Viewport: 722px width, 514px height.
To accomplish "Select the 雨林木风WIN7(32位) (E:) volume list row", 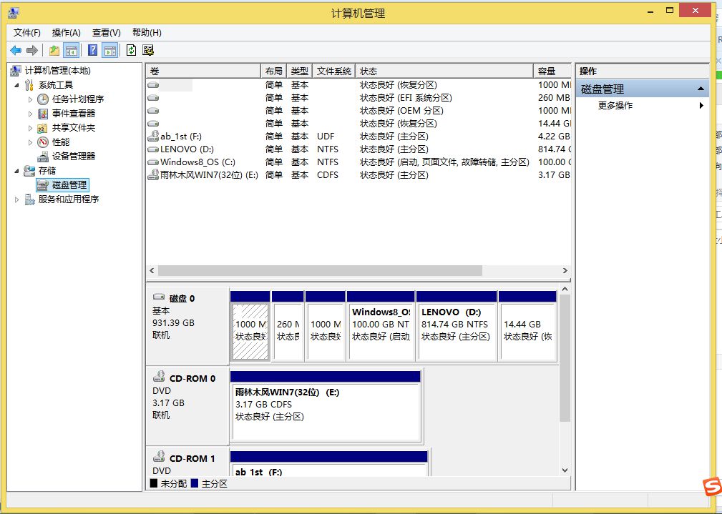I will pyautogui.click(x=358, y=175).
